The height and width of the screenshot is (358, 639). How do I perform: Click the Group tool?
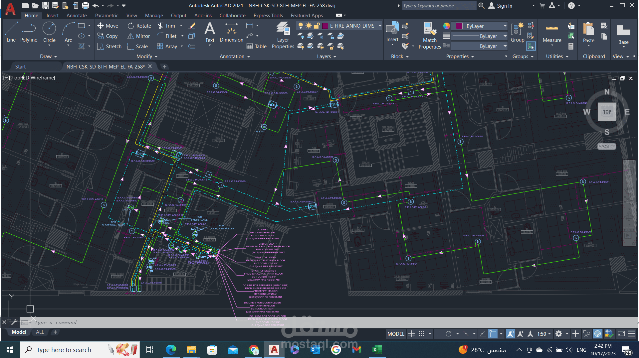518,32
